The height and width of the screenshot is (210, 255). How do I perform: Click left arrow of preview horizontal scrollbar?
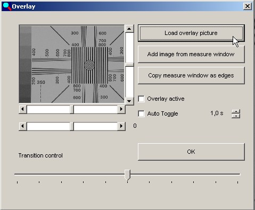point(23,109)
